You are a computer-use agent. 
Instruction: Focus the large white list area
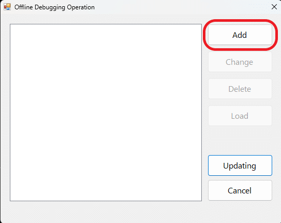tap(106, 113)
